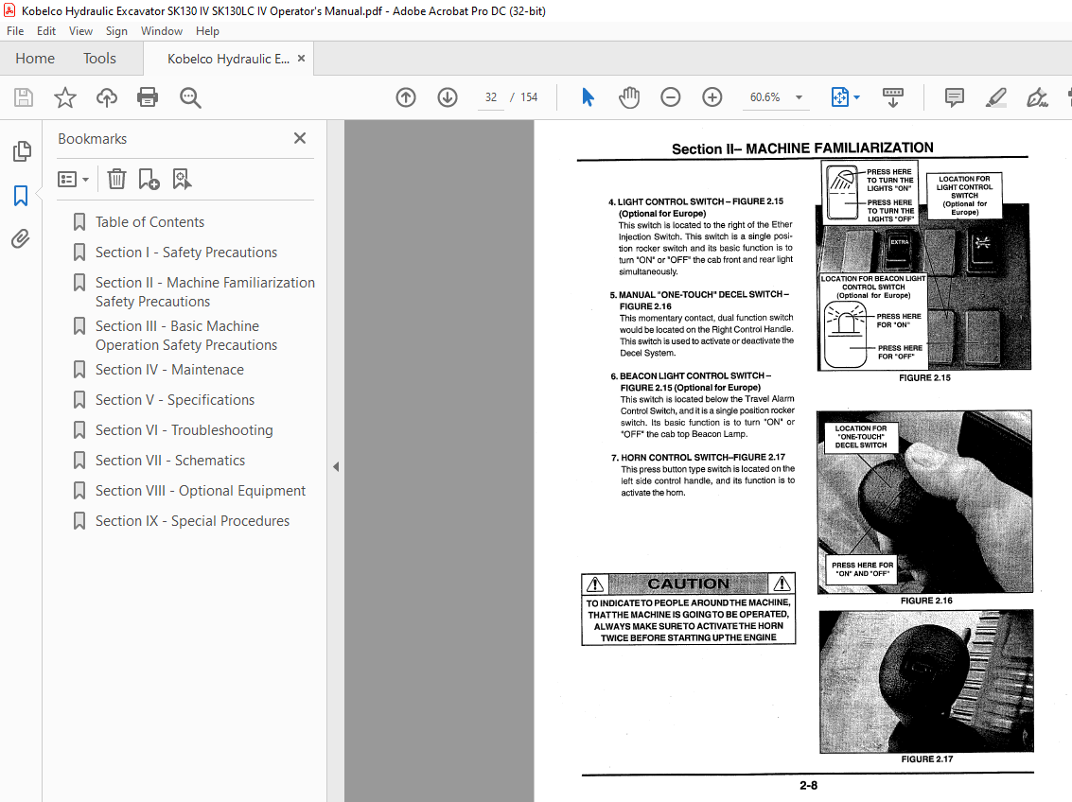Click the Save file icon
The image size is (1072, 802).
(24, 97)
